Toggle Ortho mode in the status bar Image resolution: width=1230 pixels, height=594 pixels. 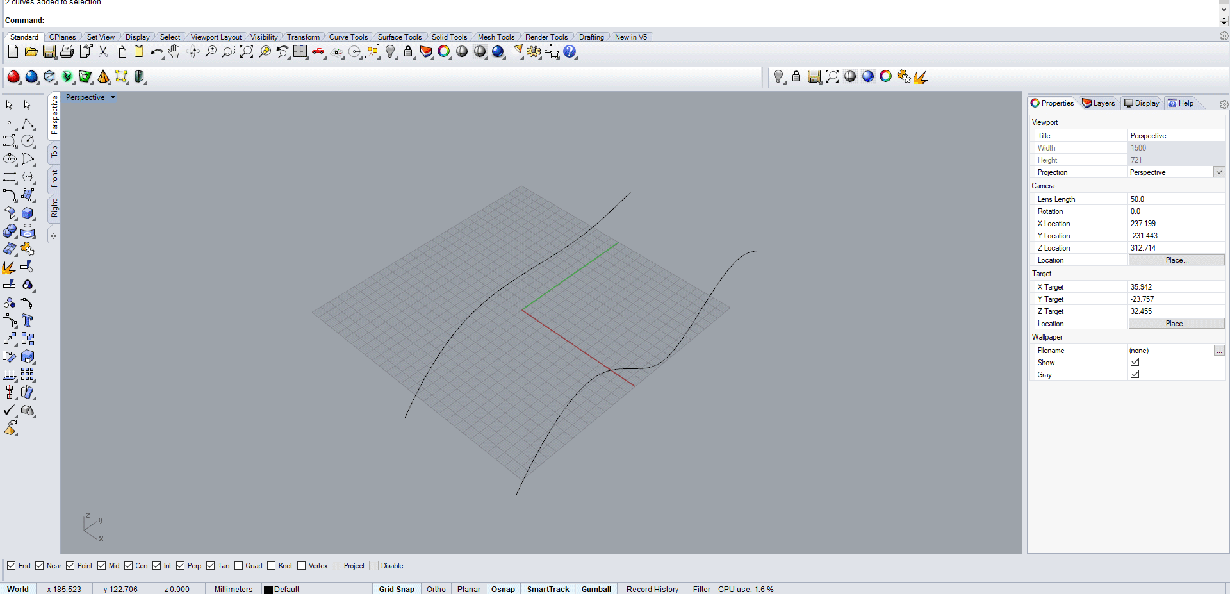pyautogui.click(x=436, y=589)
